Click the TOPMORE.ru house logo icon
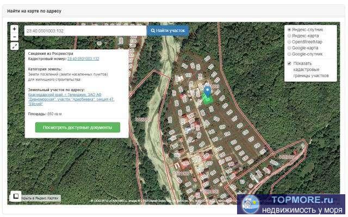Image resolution: width=348 pixels, height=217 pixels. click(x=250, y=205)
